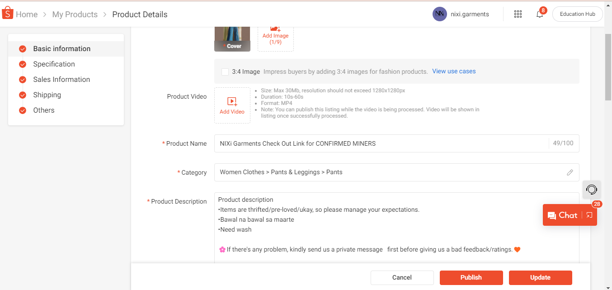The image size is (612, 290).
Task: Open the Category selection field
Action: 389,172
